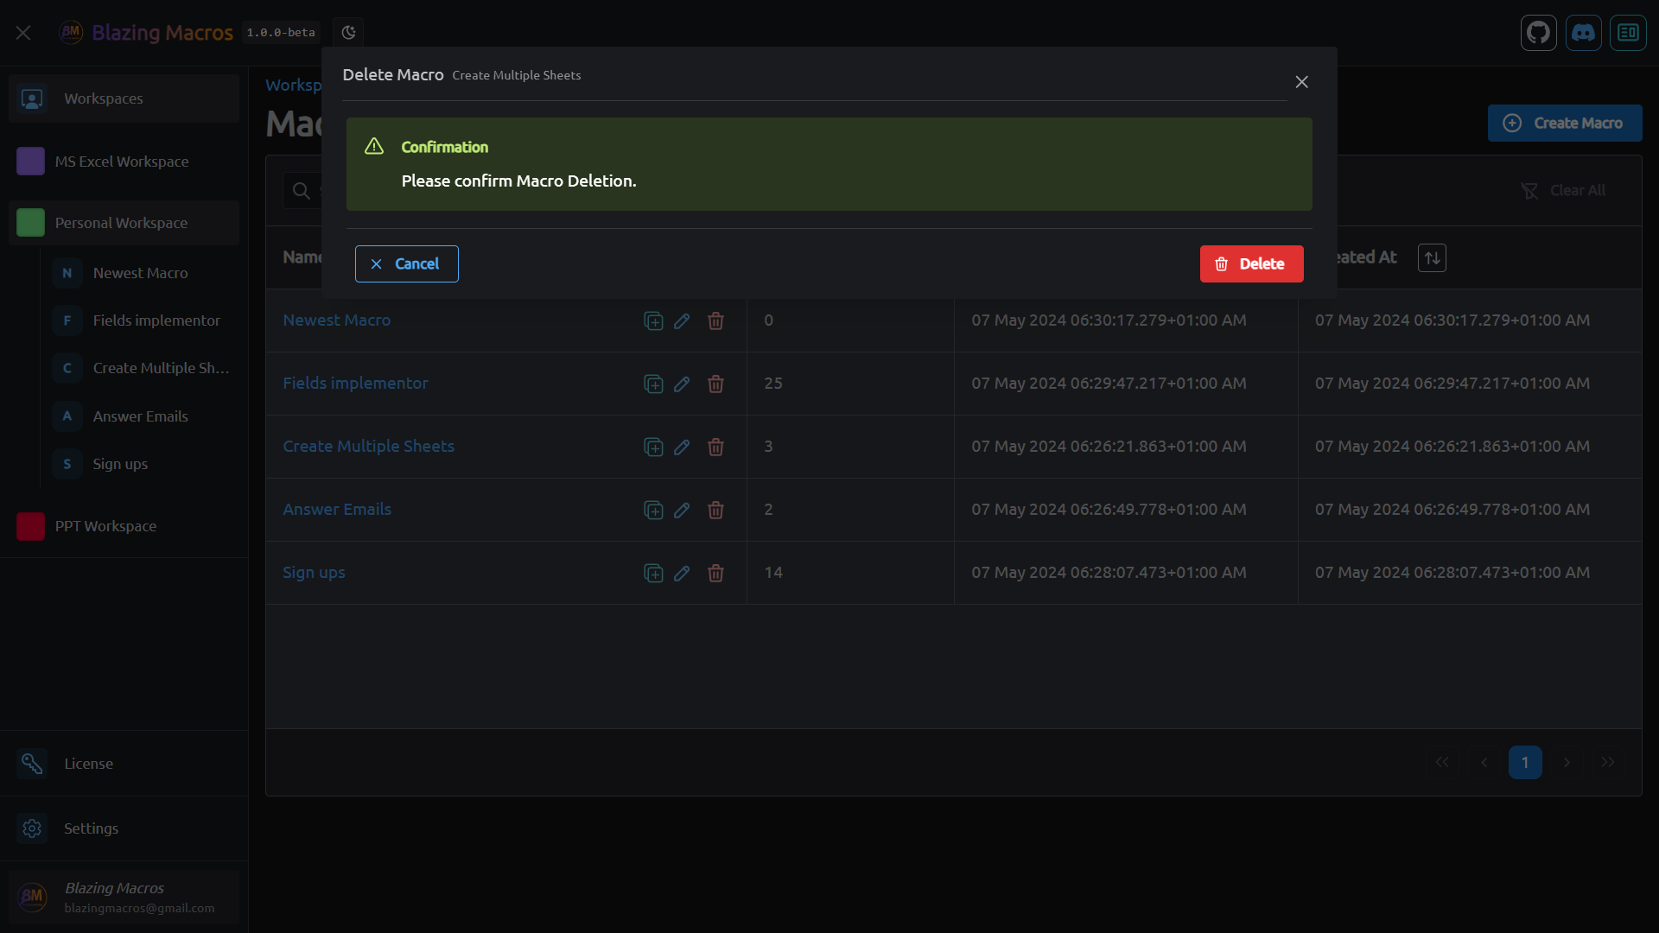Select MS Excel Workspace

pos(124,162)
